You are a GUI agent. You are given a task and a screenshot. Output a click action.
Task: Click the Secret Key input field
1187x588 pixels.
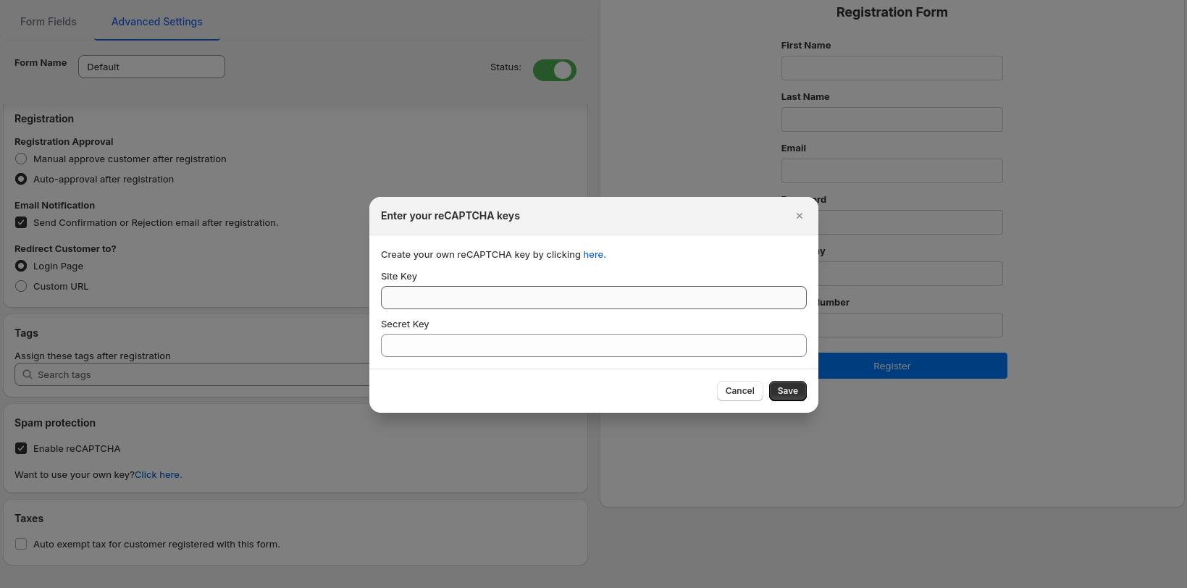[x=593, y=345]
